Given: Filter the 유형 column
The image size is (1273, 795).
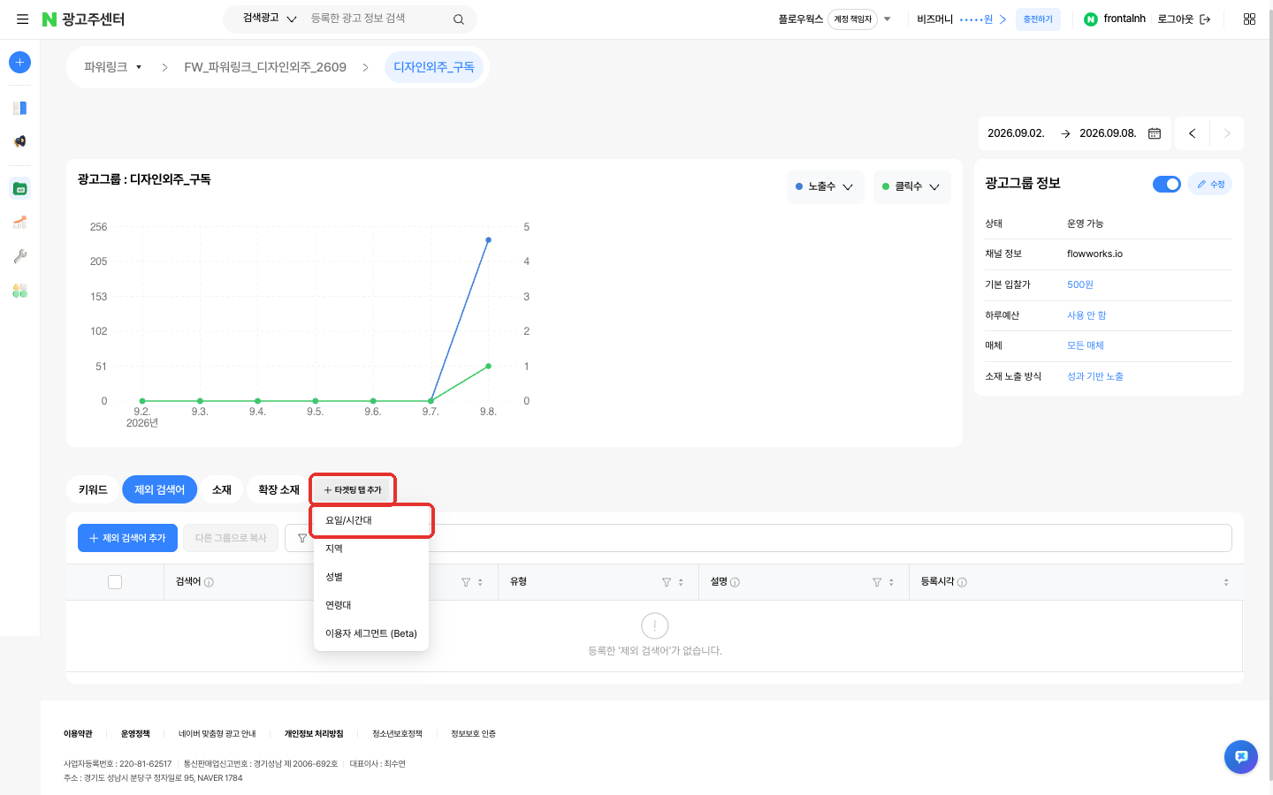Looking at the screenshot, I should pos(667,582).
